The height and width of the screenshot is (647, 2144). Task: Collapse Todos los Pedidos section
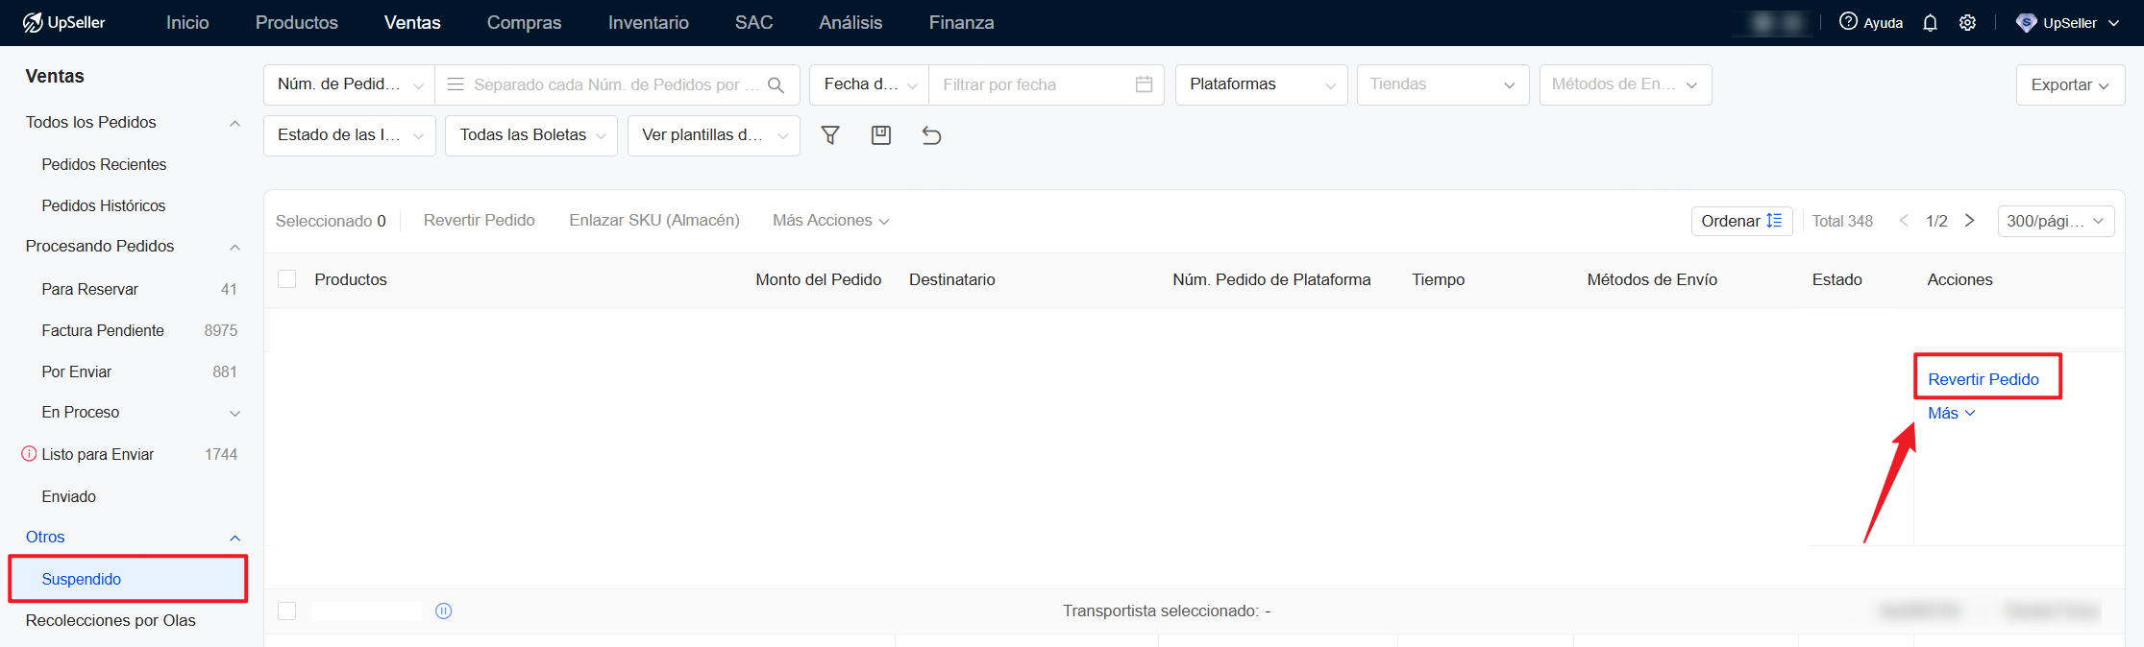[234, 123]
